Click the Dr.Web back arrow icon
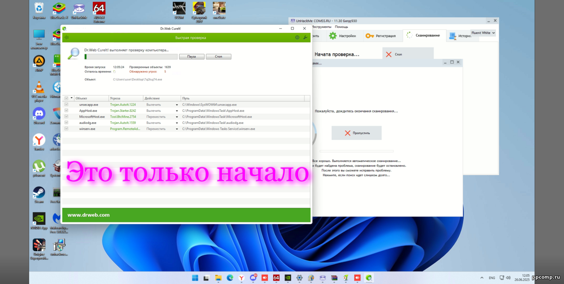The image size is (564, 284). coord(67,38)
